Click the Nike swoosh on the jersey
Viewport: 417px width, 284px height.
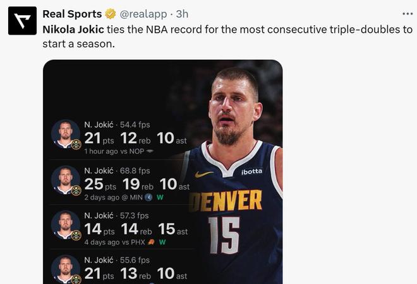[x=204, y=174]
